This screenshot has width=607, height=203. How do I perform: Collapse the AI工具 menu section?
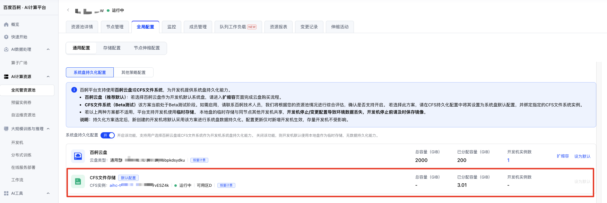pyautogui.click(x=48, y=193)
